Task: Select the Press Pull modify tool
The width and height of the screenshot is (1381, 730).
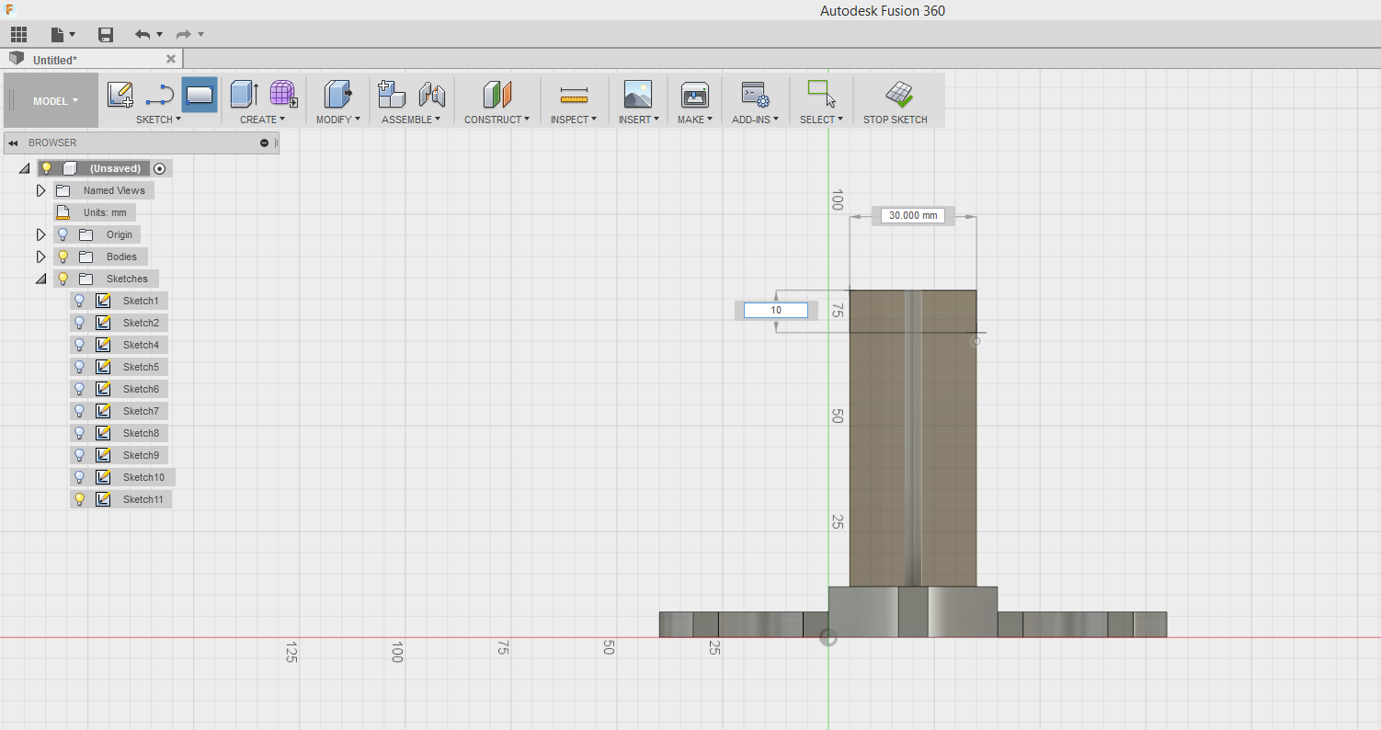Action: tap(337, 94)
